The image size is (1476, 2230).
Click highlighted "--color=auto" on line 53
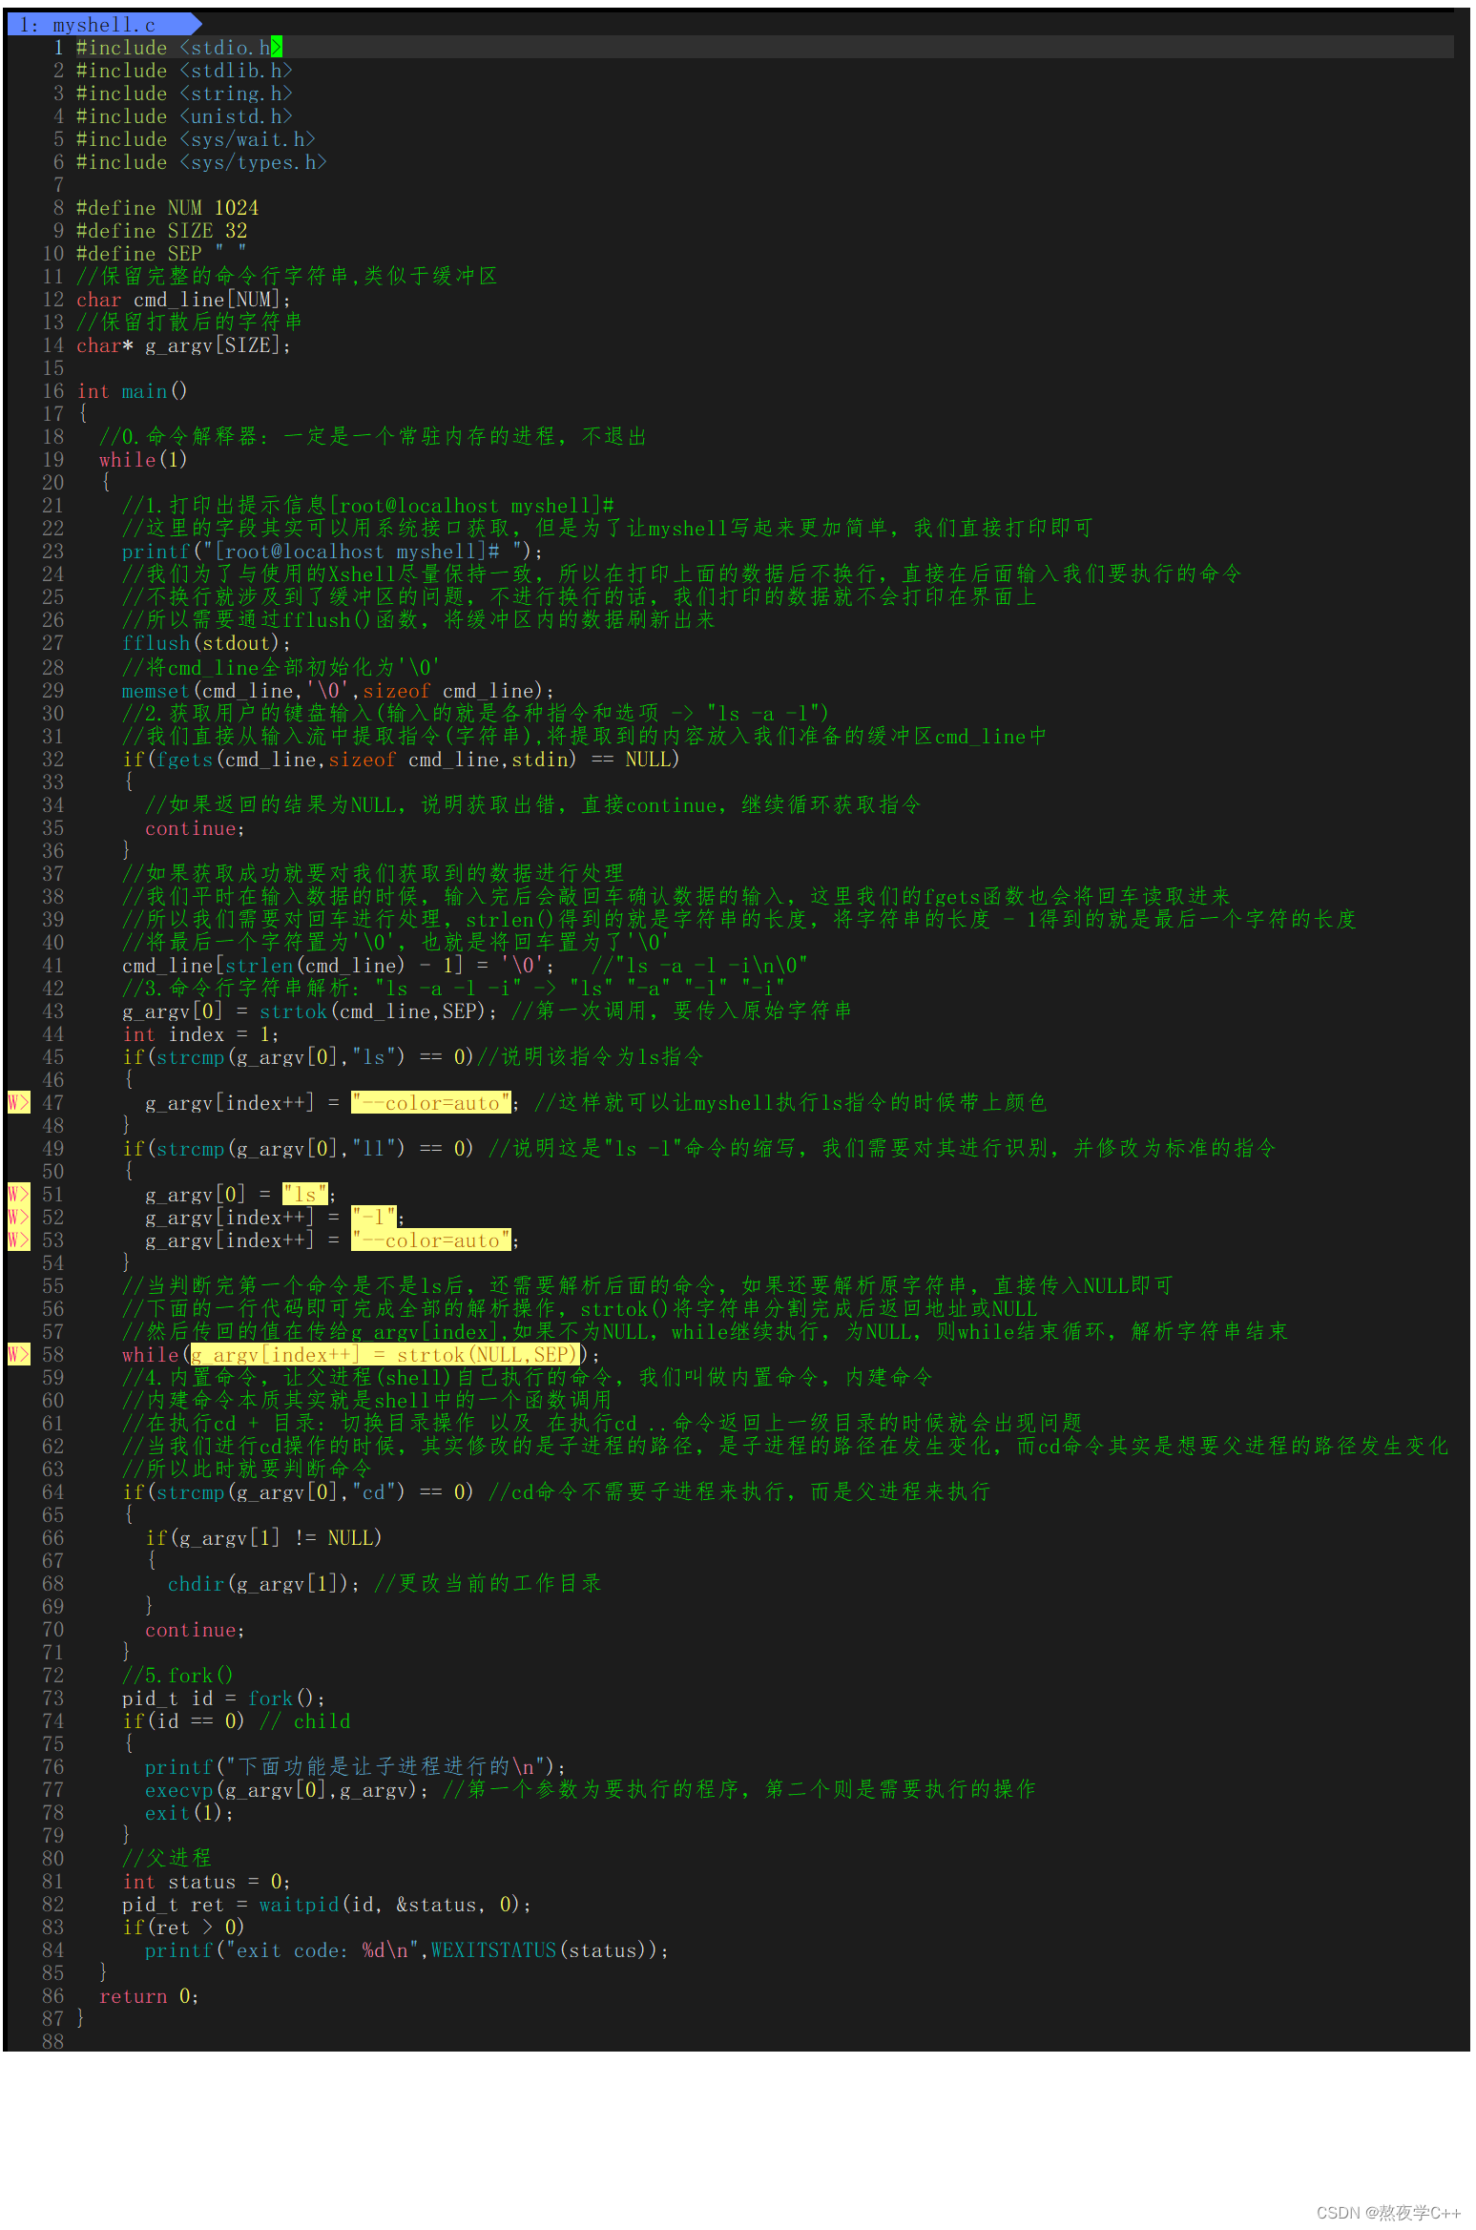[x=431, y=1240]
